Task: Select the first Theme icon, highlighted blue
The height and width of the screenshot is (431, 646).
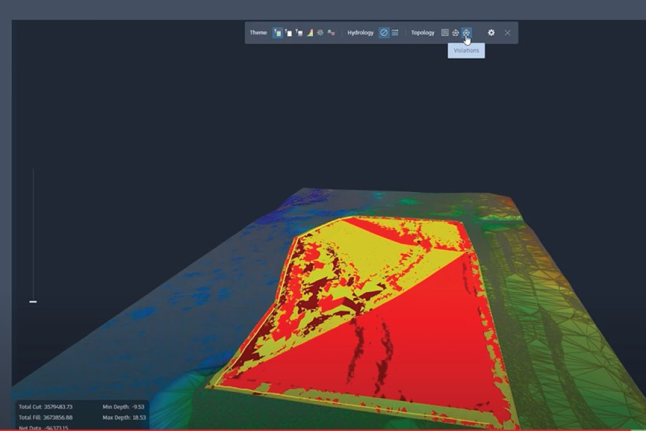Action: pos(278,33)
